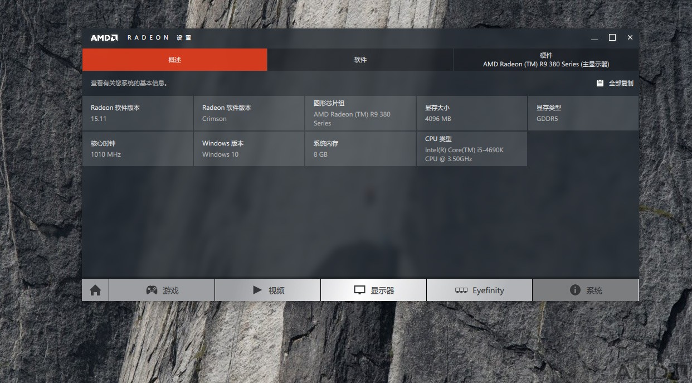Open the 游戏 gaming section

point(162,290)
